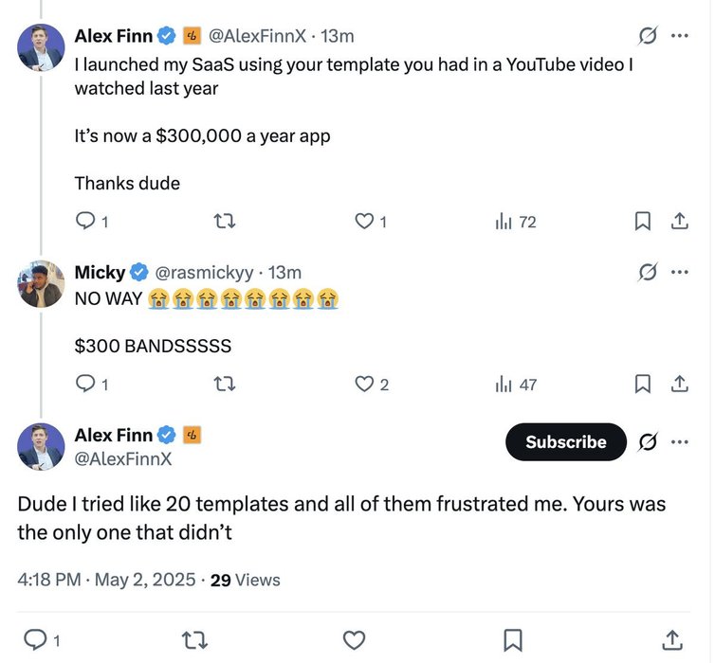Open more options on Micky's tweet
Screen dimensions: 715x663
[679, 273]
